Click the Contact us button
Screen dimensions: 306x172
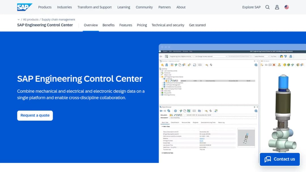[280, 159]
